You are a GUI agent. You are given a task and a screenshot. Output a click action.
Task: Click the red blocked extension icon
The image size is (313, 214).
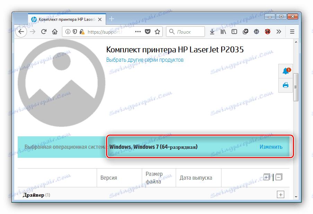268,32
